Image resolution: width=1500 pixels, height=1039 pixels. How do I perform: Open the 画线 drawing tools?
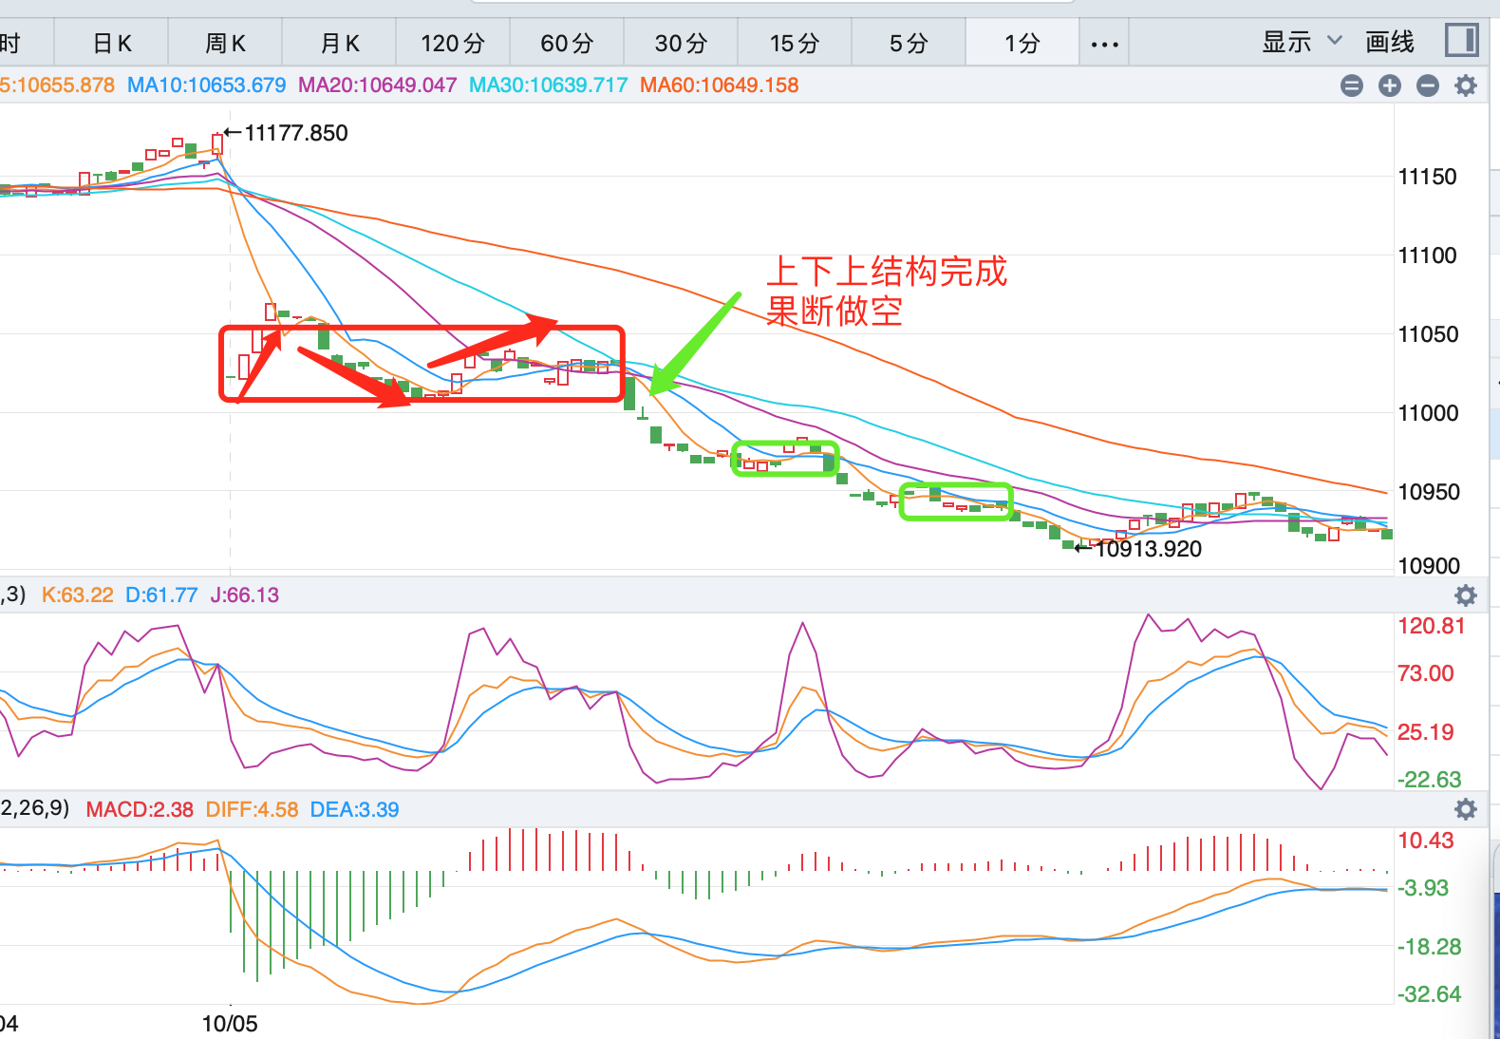tap(1390, 42)
